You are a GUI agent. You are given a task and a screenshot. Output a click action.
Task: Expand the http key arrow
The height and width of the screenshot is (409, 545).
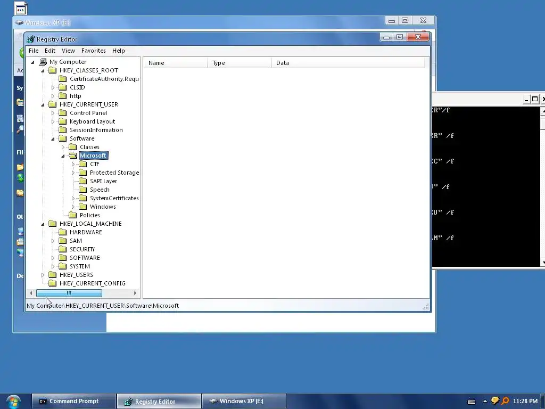[53, 96]
